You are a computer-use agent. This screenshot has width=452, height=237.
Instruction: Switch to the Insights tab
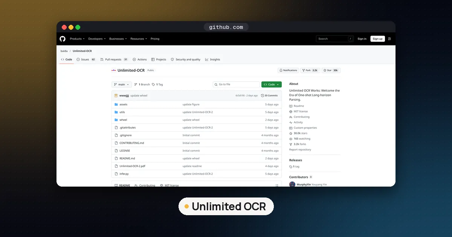tap(213, 59)
